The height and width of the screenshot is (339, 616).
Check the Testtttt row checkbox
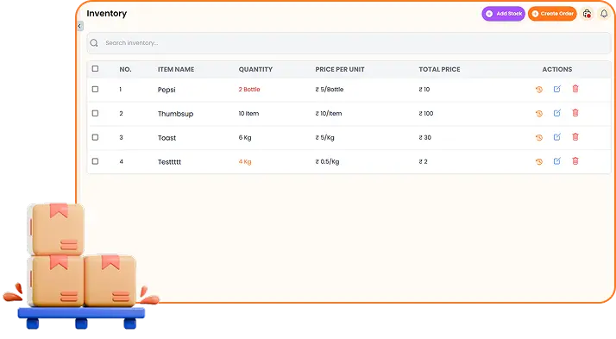[x=95, y=161]
